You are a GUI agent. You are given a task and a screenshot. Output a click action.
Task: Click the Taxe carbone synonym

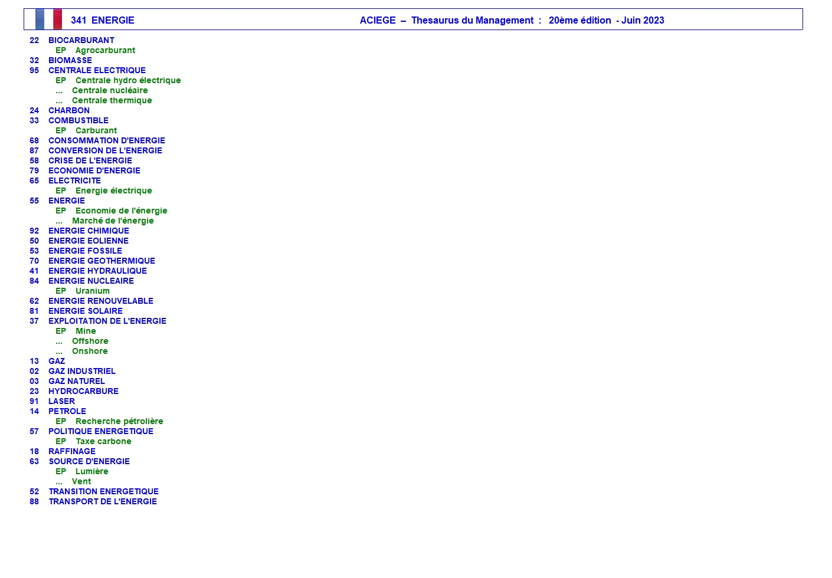[103, 441]
